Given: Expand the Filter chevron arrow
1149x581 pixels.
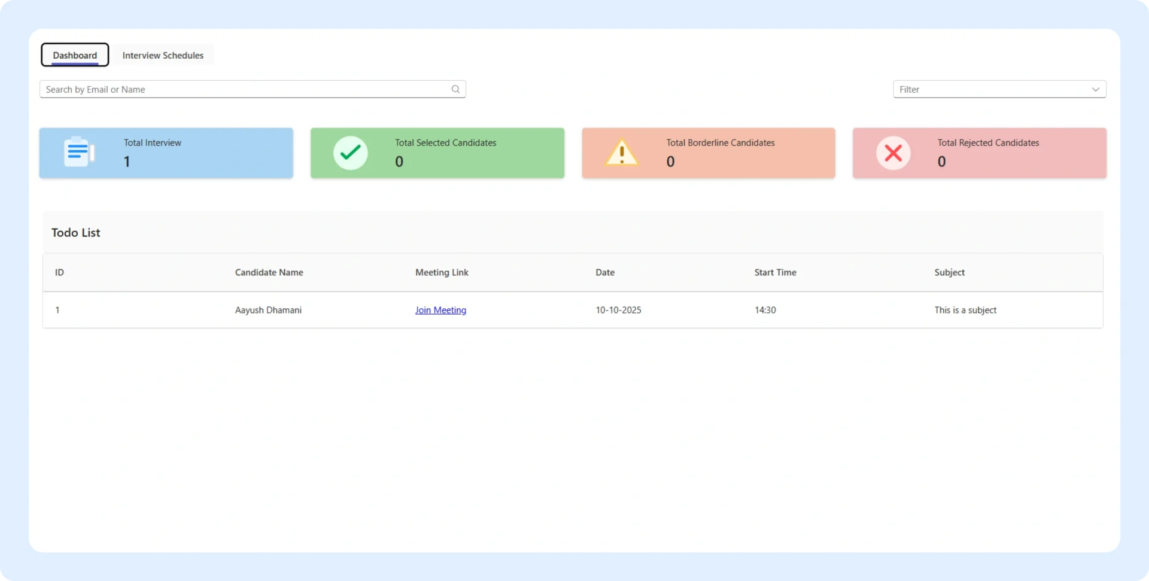Looking at the screenshot, I should pyautogui.click(x=1096, y=89).
